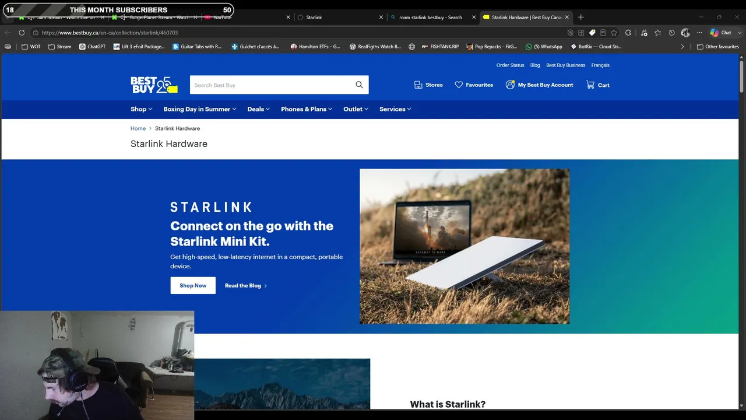The image size is (746, 420).
Task: Expand Boxing Day in Summer menu
Action: click(200, 109)
